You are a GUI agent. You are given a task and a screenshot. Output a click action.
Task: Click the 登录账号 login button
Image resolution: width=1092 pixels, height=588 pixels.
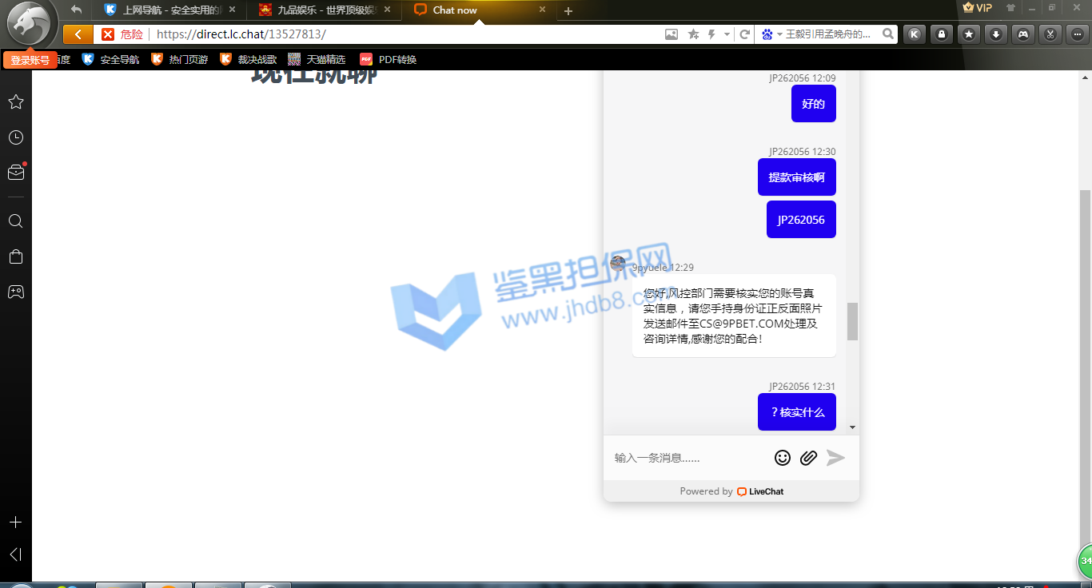(30, 60)
